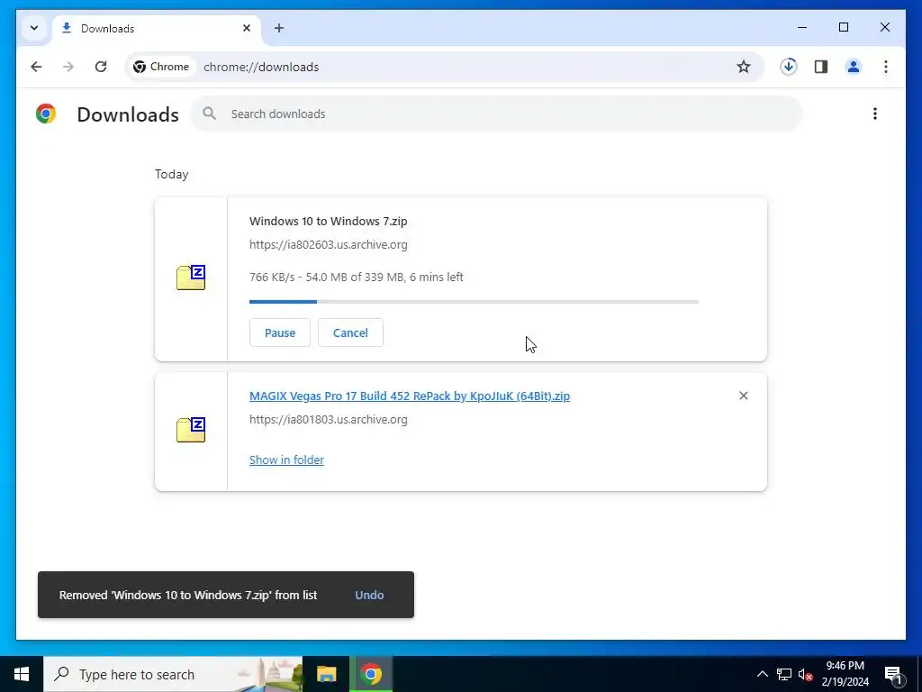This screenshot has width=922, height=692.
Task: Click the Windows taskbar search box
Action: coord(173,674)
